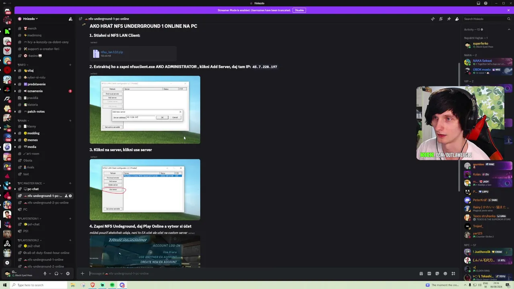Viewport: 514px width, 289px height.
Task: Hide the member list
Action: coord(457,19)
